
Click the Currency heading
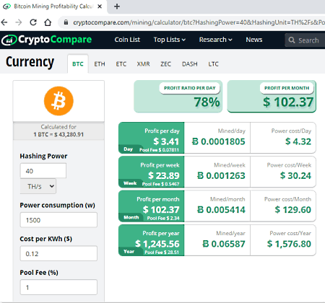point(30,62)
